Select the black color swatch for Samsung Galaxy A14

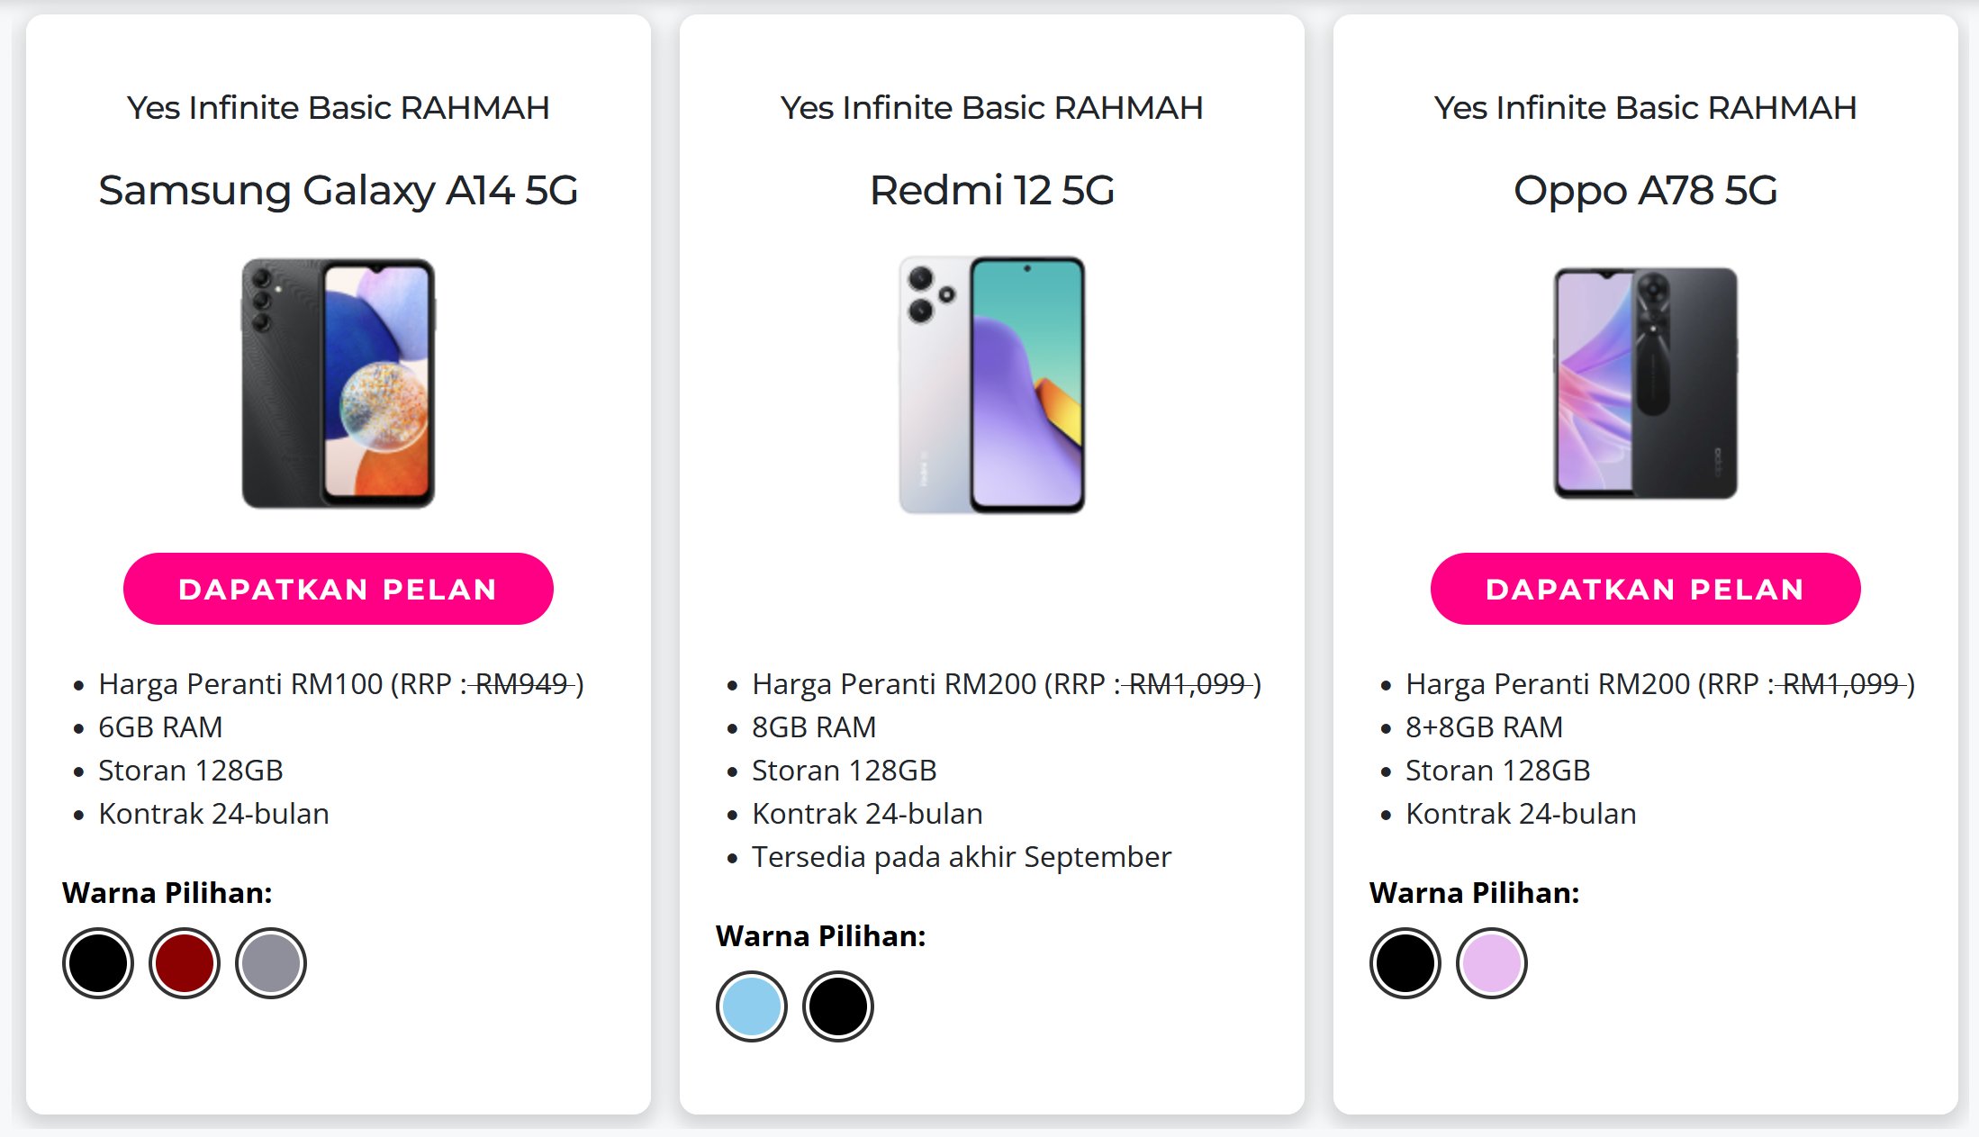(99, 962)
